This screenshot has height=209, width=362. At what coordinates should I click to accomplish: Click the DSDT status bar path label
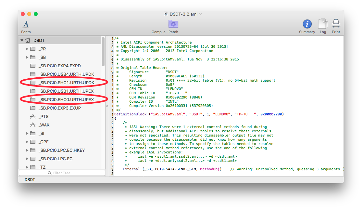click(30, 180)
